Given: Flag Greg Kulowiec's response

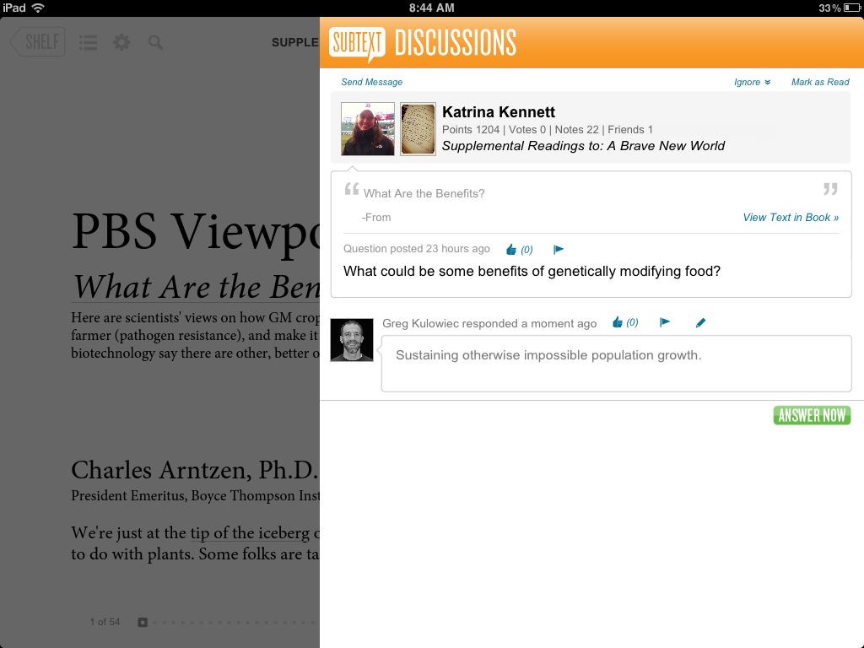Looking at the screenshot, I should [x=665, y=322].
